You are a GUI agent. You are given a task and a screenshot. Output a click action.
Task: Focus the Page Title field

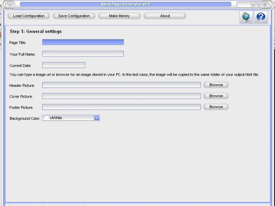[x=83, y=42]
